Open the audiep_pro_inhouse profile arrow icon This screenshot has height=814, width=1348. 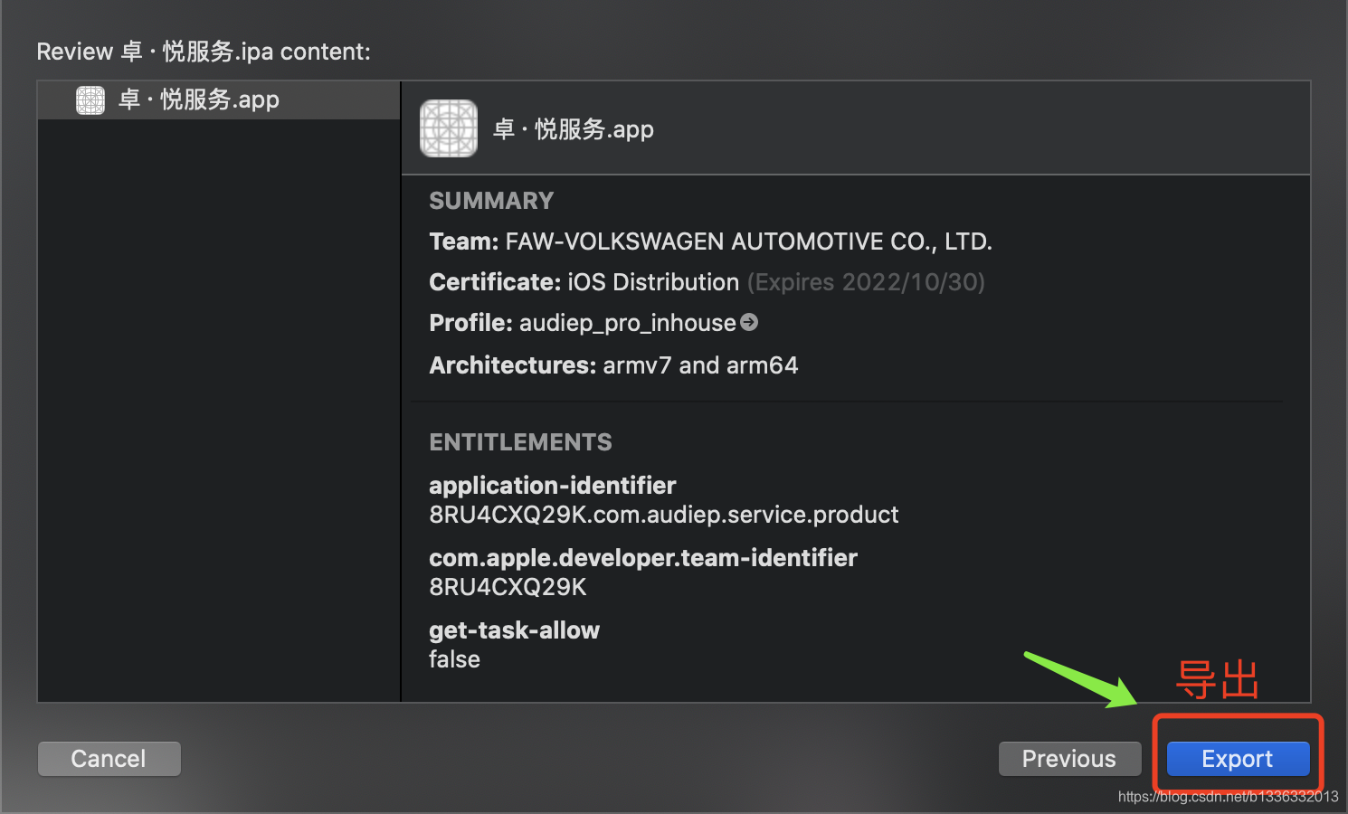[749, 322]
